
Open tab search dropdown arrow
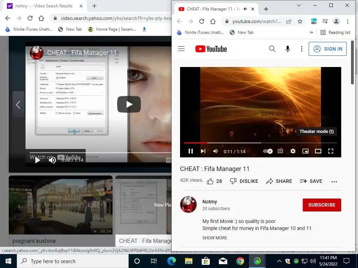click(x=299, y=5)
